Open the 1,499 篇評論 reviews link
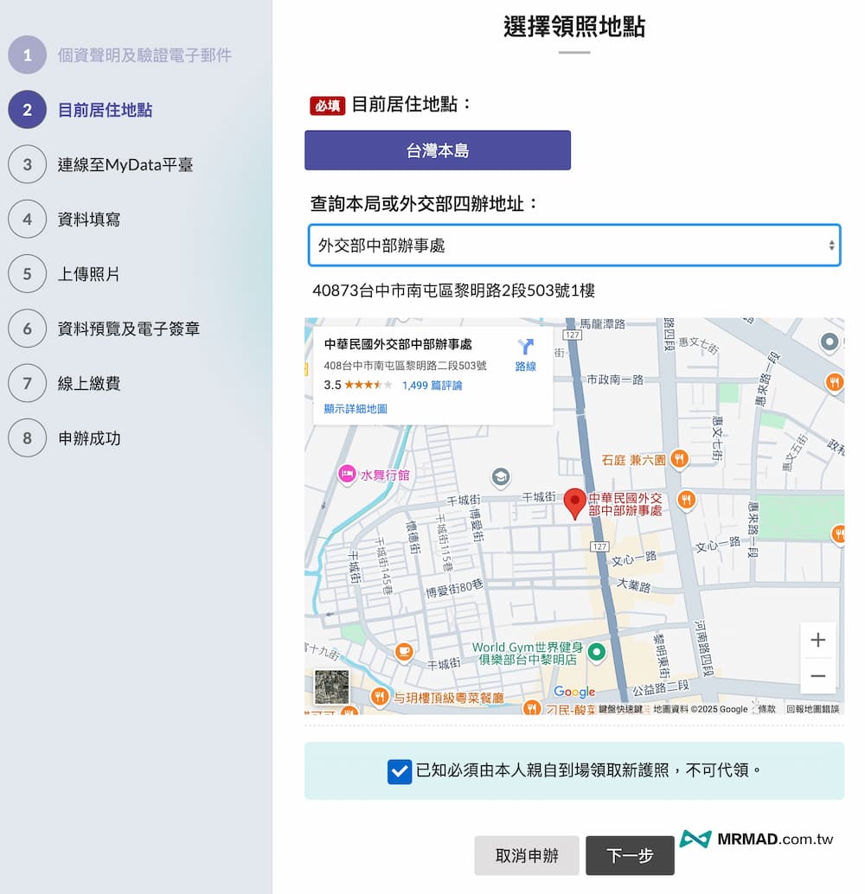This screenshot has width=865, height=894. 432,386
